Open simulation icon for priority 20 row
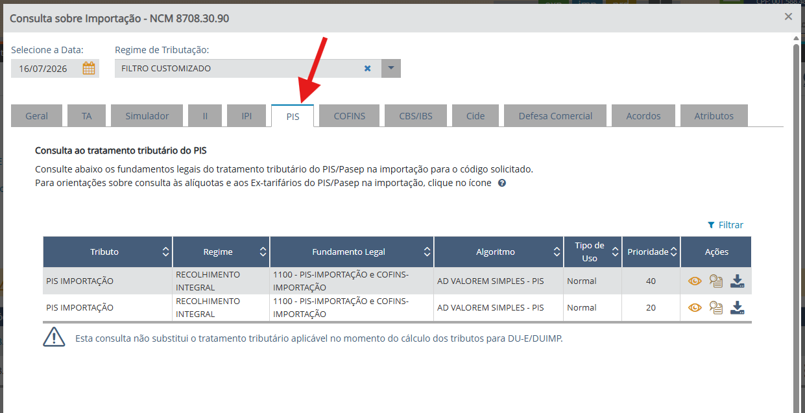 [716, 308]
